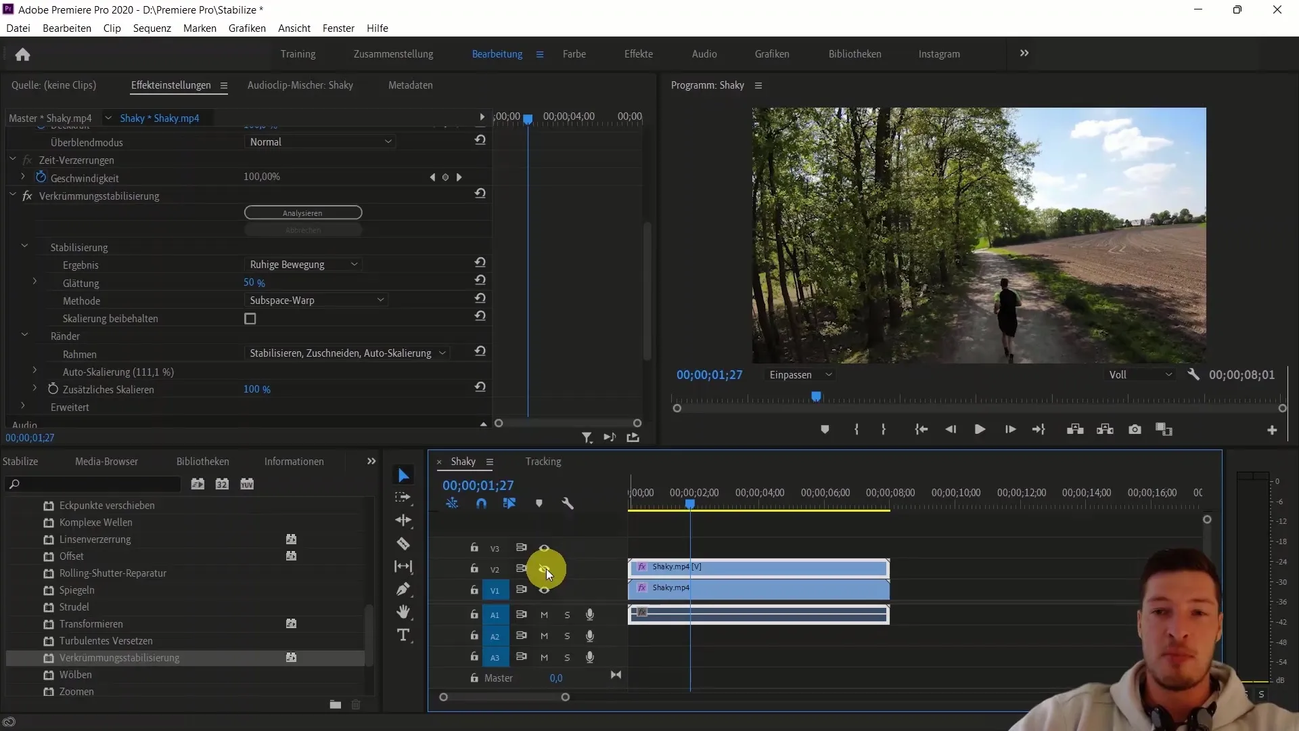Open the Einpassen zoom dropdown
The image size is (1299, 731).
tap(800, 375)
